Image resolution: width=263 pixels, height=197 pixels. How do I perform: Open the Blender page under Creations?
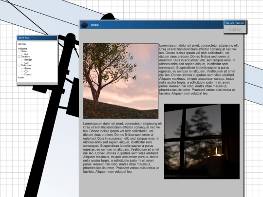click(x=28, y=60)
